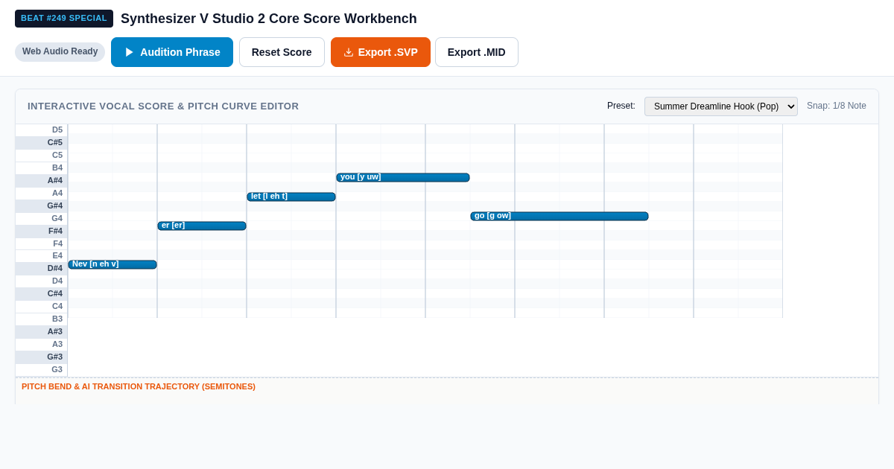The width and height of the screenshot is (894, 469).
Task: Click the Synthesizer V Studio 2 title
Action: tap(269, 19)
